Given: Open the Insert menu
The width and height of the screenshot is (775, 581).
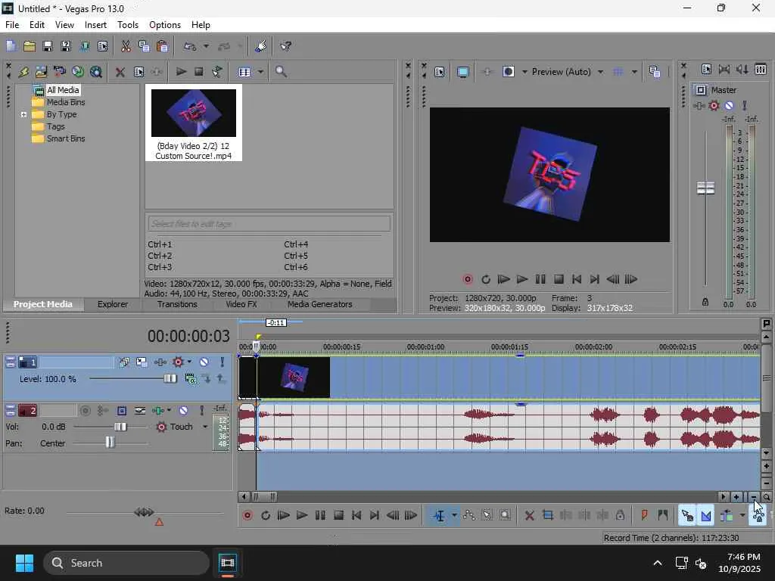Looking at the screenshot, I should coord(95,25).
